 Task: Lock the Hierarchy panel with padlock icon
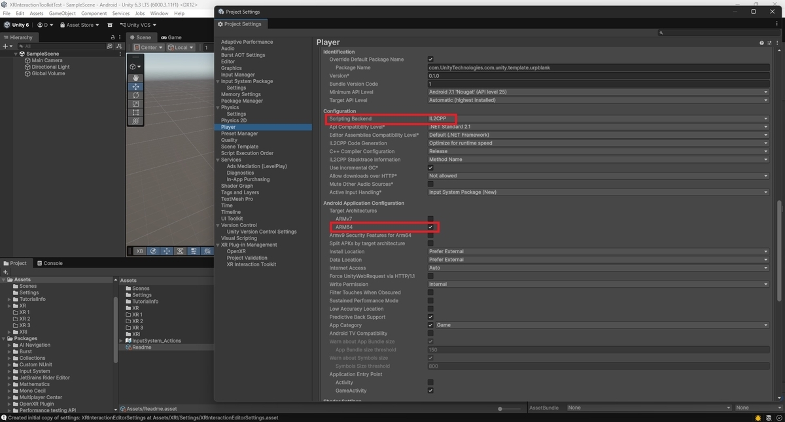(113, 37)
